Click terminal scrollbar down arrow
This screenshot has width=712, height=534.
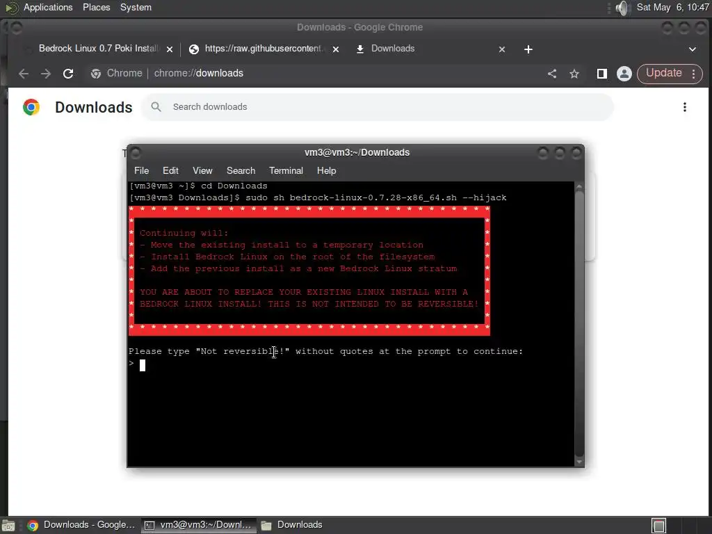[579, 462]
